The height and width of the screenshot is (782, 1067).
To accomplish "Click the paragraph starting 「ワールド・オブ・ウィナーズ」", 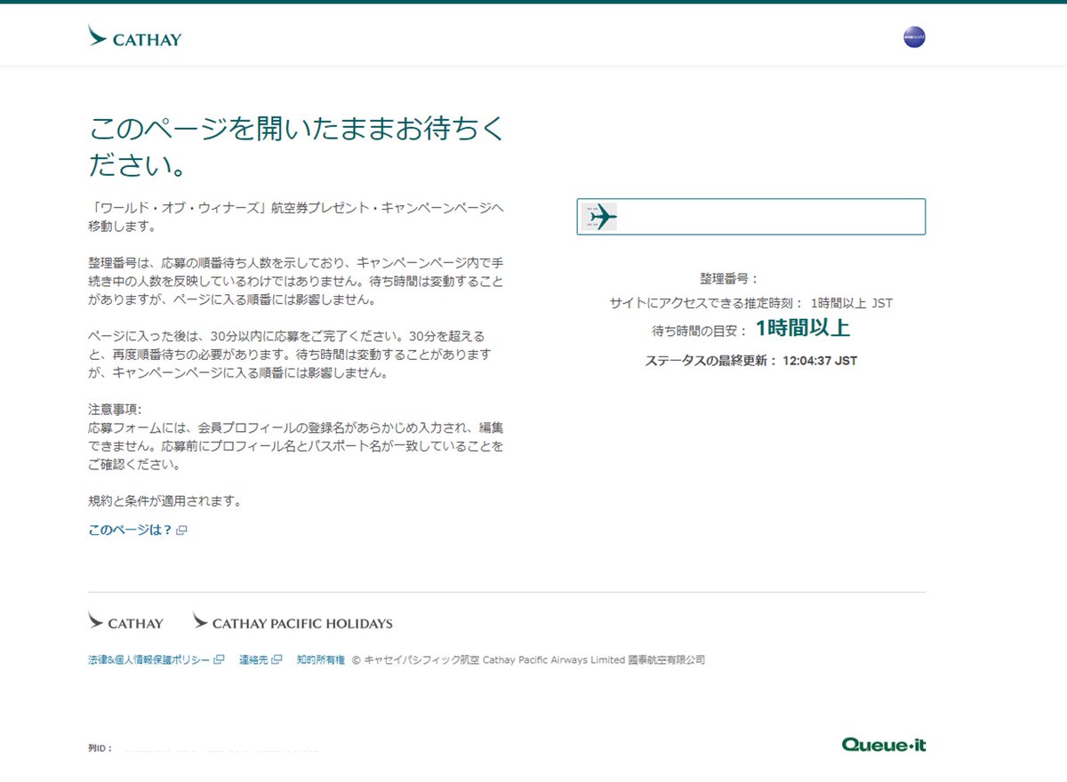I will [296, 218].
